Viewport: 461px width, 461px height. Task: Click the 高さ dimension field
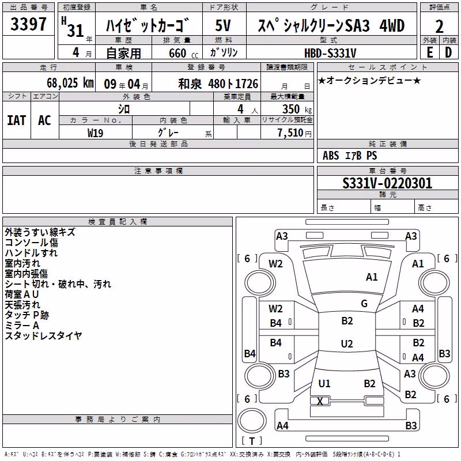pos(437,207)
